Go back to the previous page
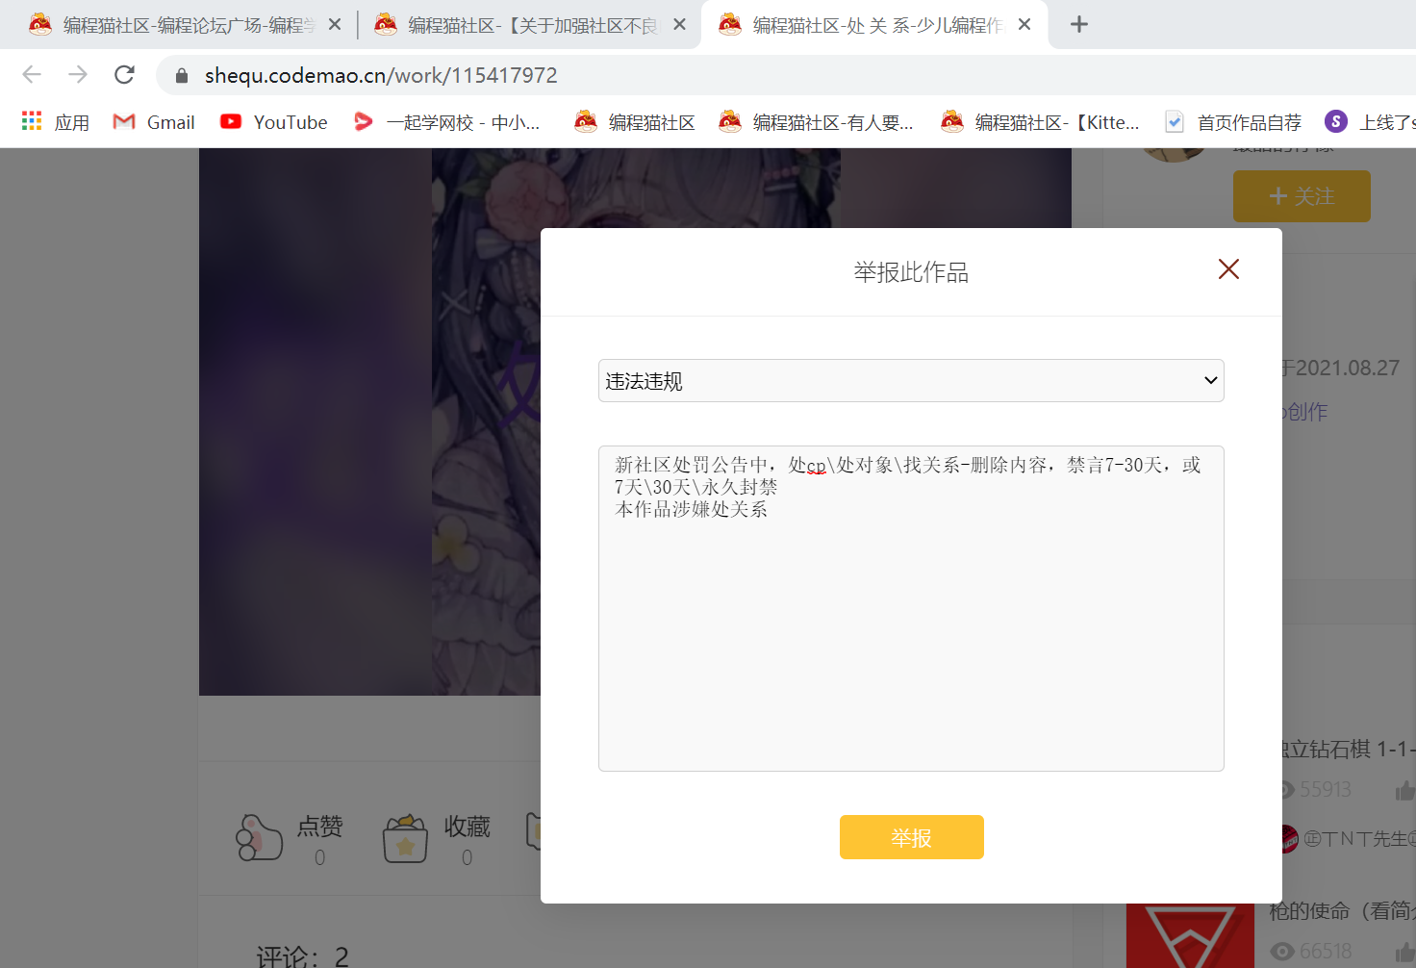Viewport: 1416px width, 968px height. tap(32, 75)
